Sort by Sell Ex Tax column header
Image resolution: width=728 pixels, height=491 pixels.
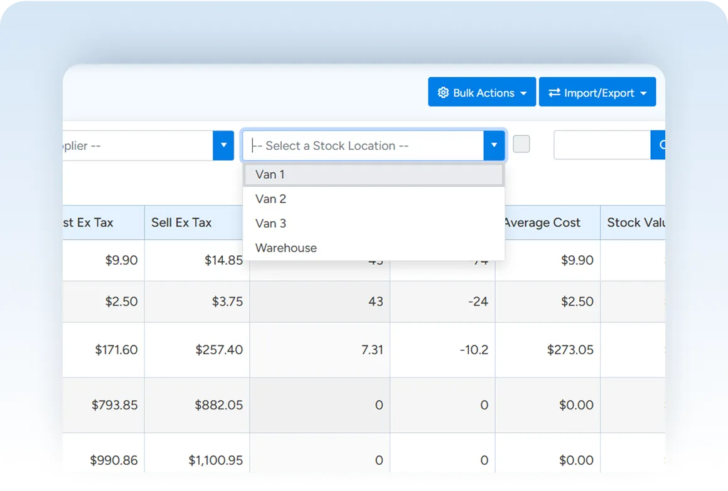(x=194, y=223)
